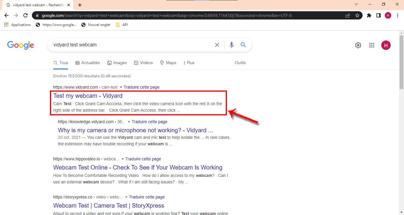Screen dimensions: 404x215
Task: Open the Google apps grid
Action: pos(372,45)
